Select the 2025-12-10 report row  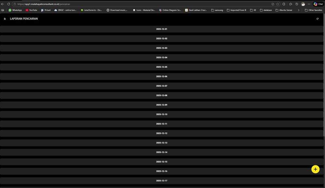[x=162, y=114]
